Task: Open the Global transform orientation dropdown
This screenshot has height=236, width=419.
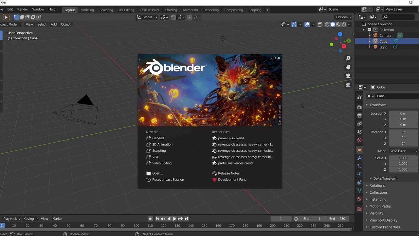Action: click(147, 17)
